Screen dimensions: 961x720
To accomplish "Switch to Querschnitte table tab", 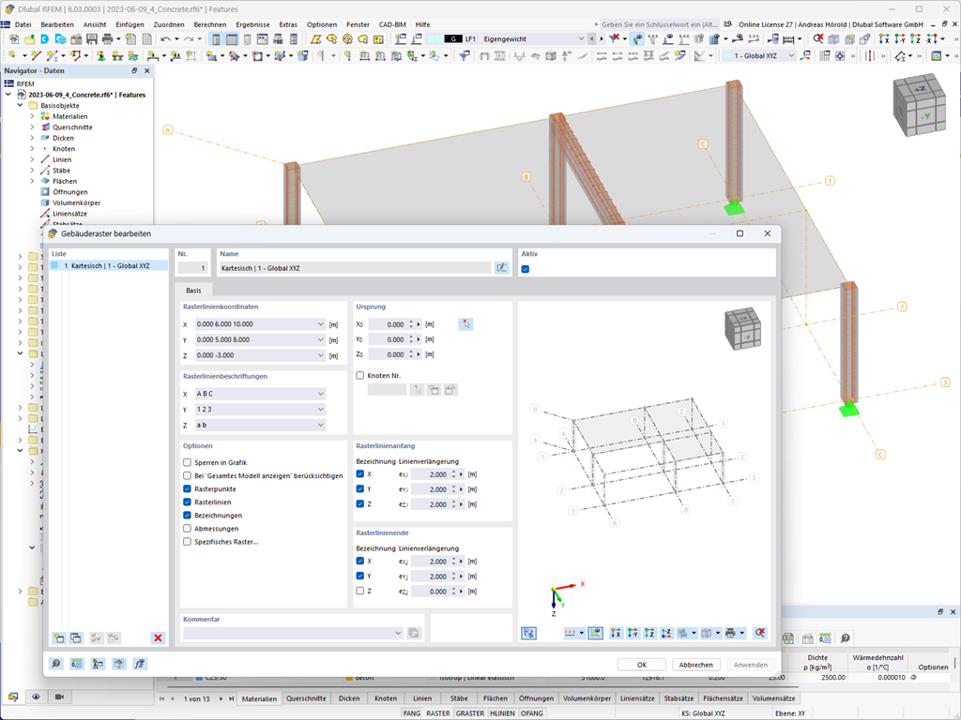I will point(306,697).
